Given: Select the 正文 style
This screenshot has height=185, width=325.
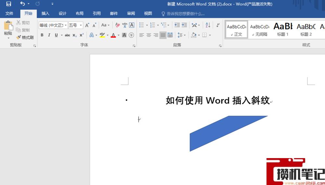Looking at the screenshot, I should tap(236, 29).
